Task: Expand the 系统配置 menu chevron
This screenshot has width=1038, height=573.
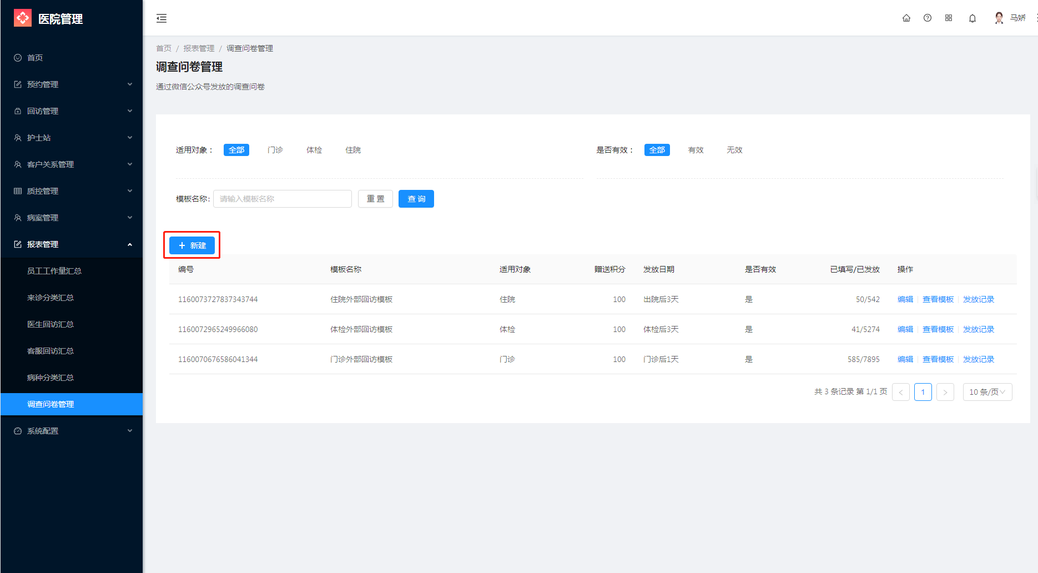Action: (x=130, y=431)
